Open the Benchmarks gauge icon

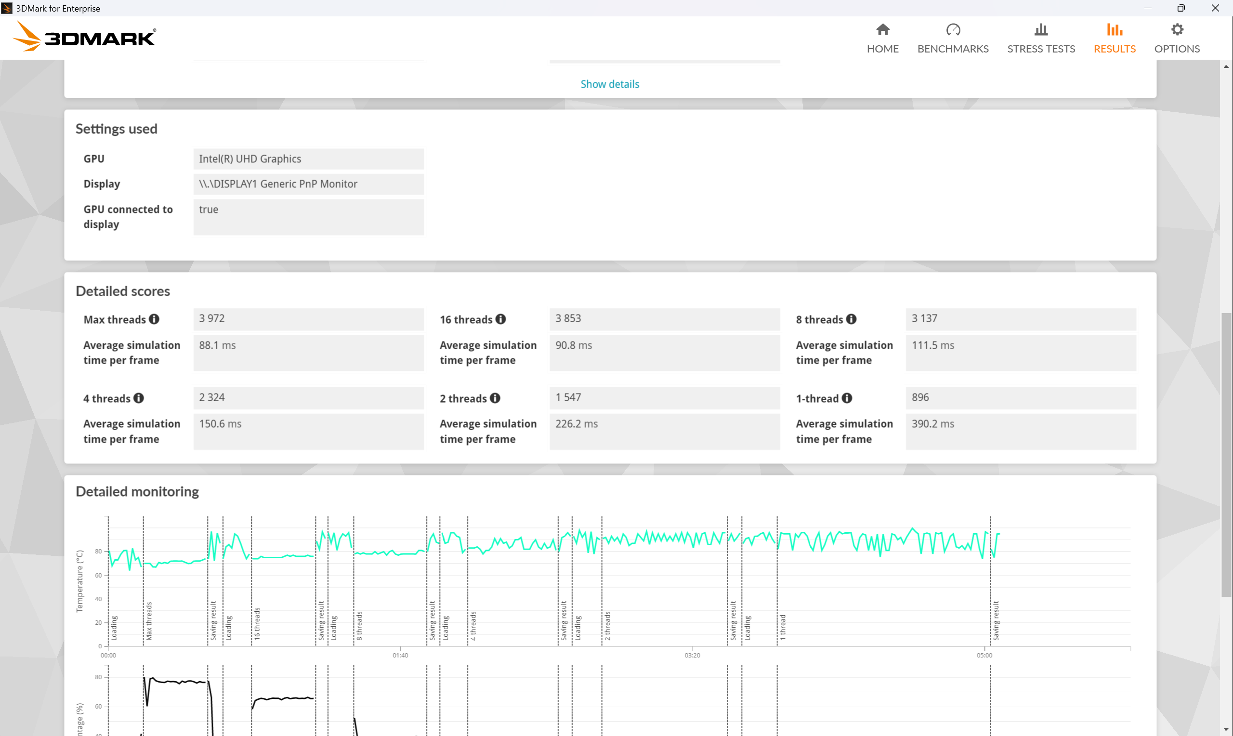pyautogui.click(x=952, y=30)
